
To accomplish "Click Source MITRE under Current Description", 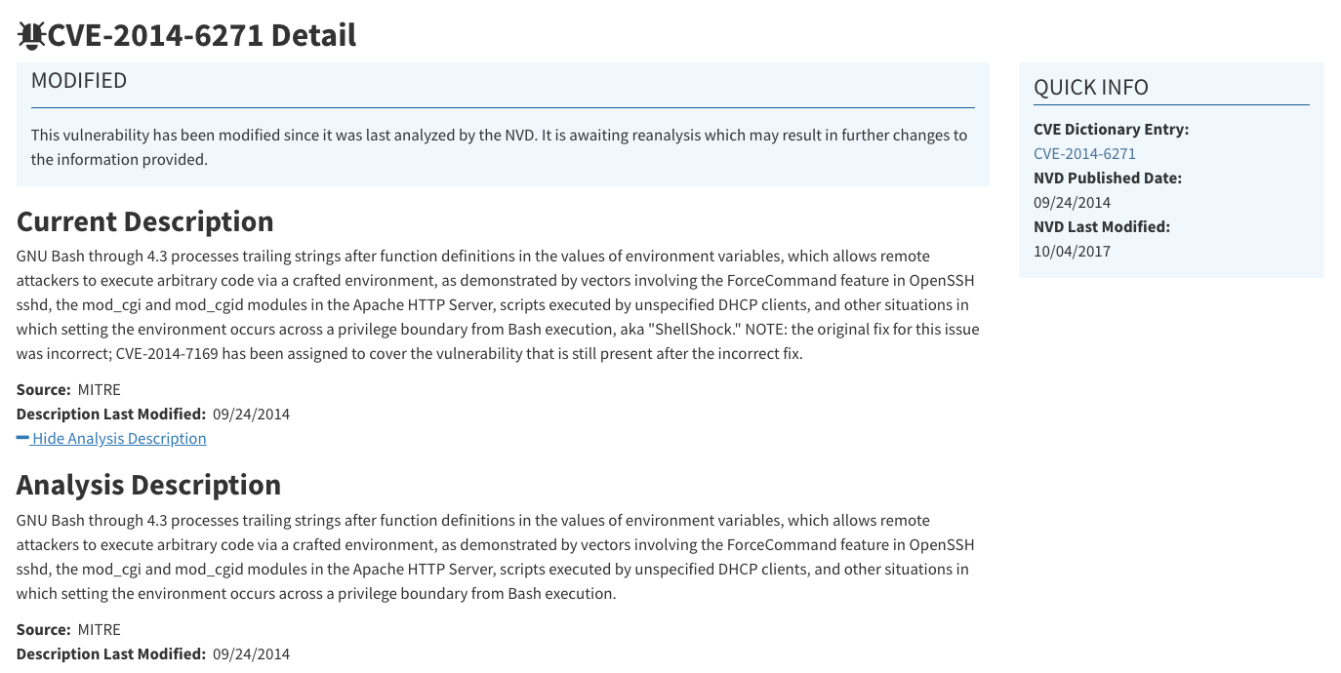I will click(x=68, y=389).
